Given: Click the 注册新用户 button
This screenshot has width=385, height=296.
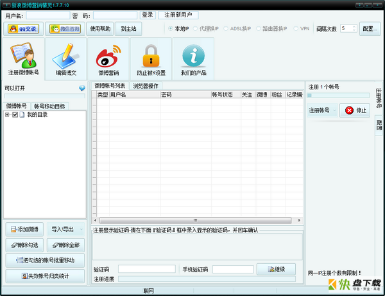Looking at the screenshot, I should (x=178, y=15).
